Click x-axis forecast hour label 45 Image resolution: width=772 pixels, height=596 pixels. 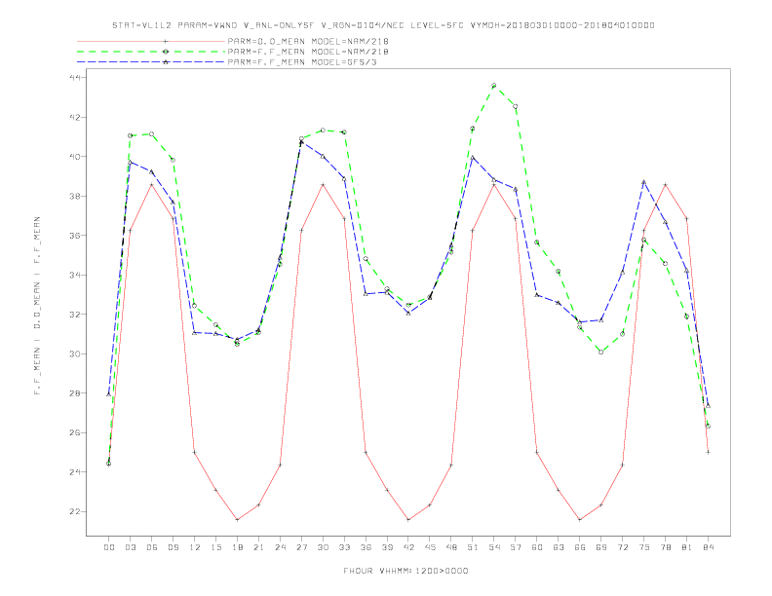click(430, 547)
